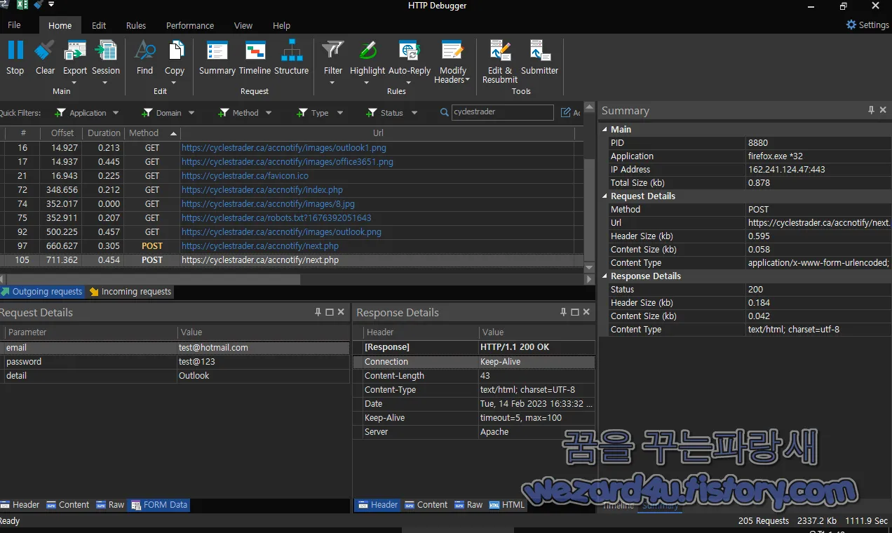Open request Header tab

(x=20, y=505)
